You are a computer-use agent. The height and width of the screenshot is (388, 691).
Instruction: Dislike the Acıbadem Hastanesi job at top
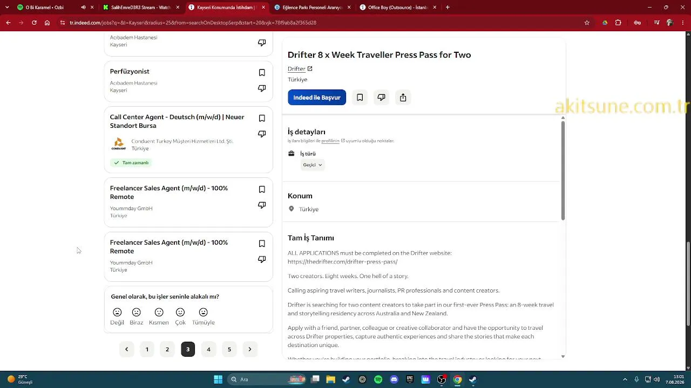pos(262,43)
